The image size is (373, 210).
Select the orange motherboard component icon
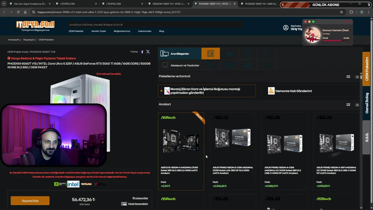(211, 54)
